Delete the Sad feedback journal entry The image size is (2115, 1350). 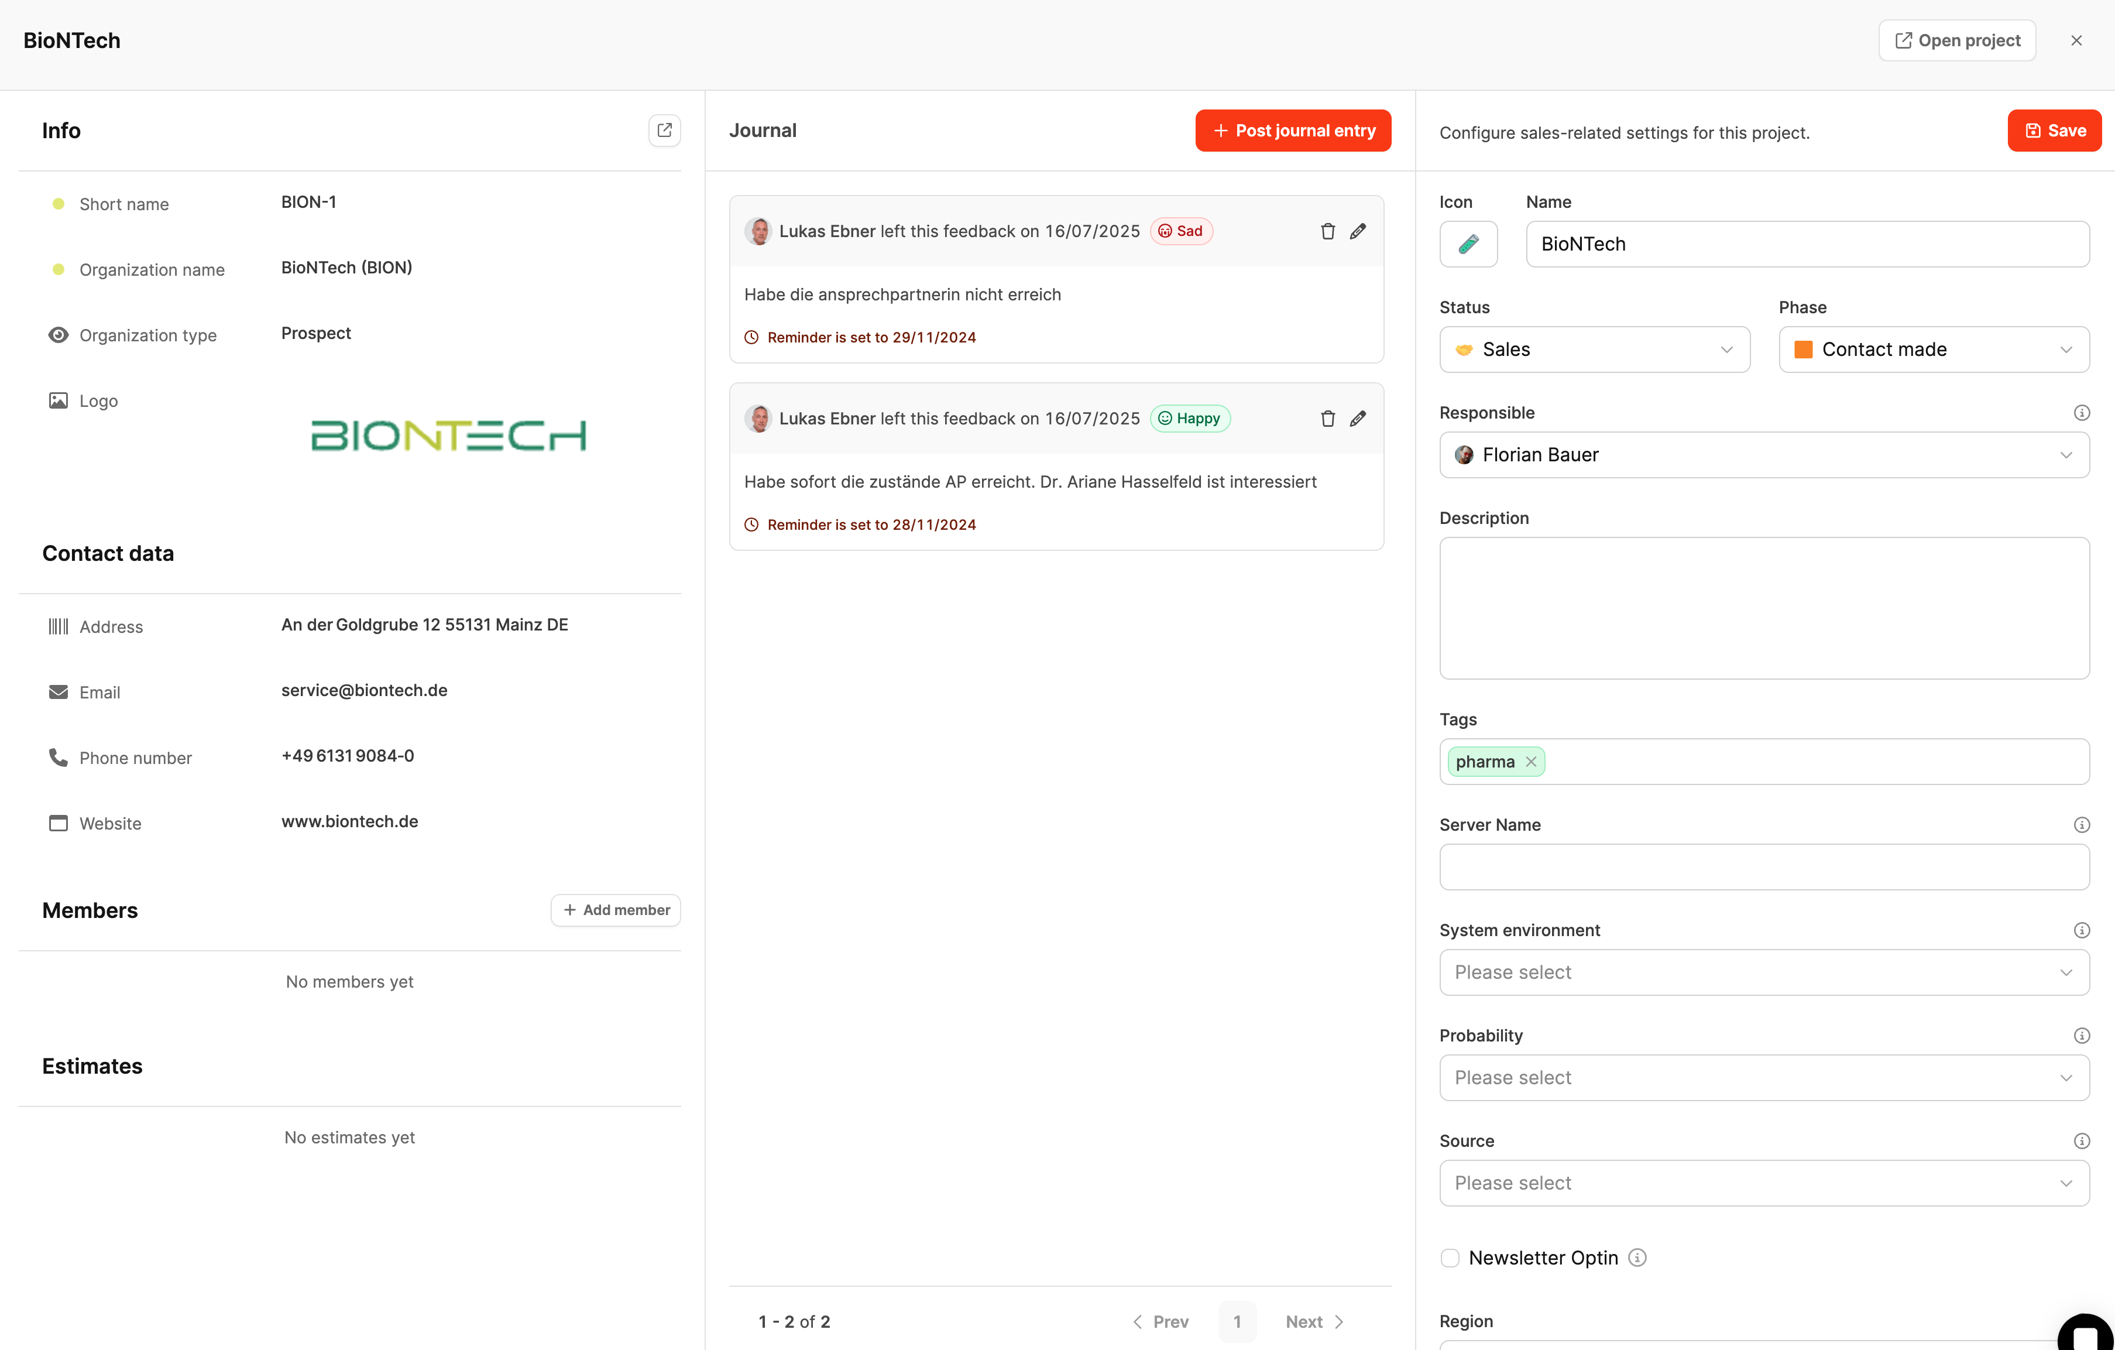(1327, 231)
